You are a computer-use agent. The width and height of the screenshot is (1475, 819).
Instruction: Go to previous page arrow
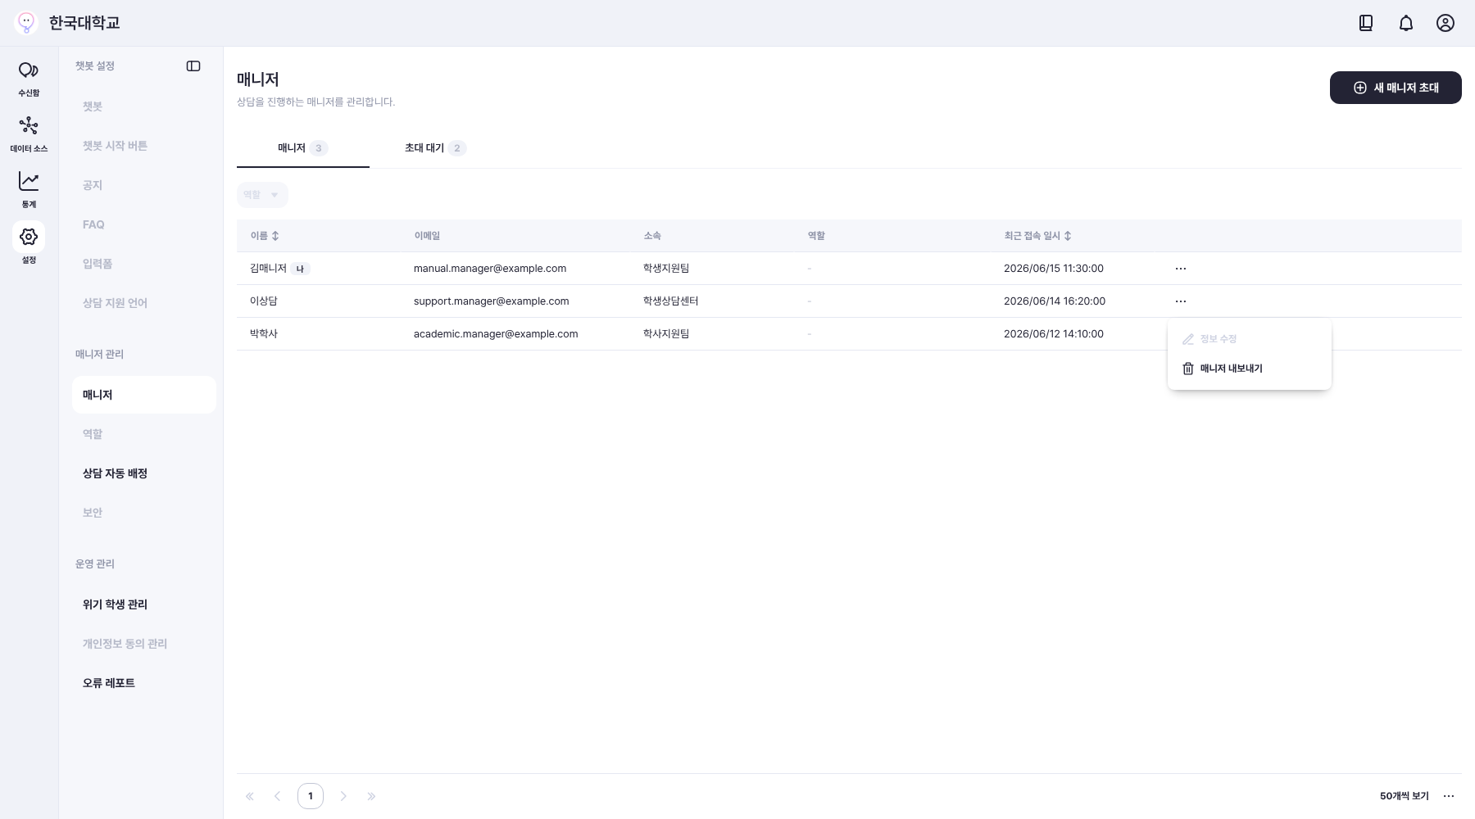278,796
